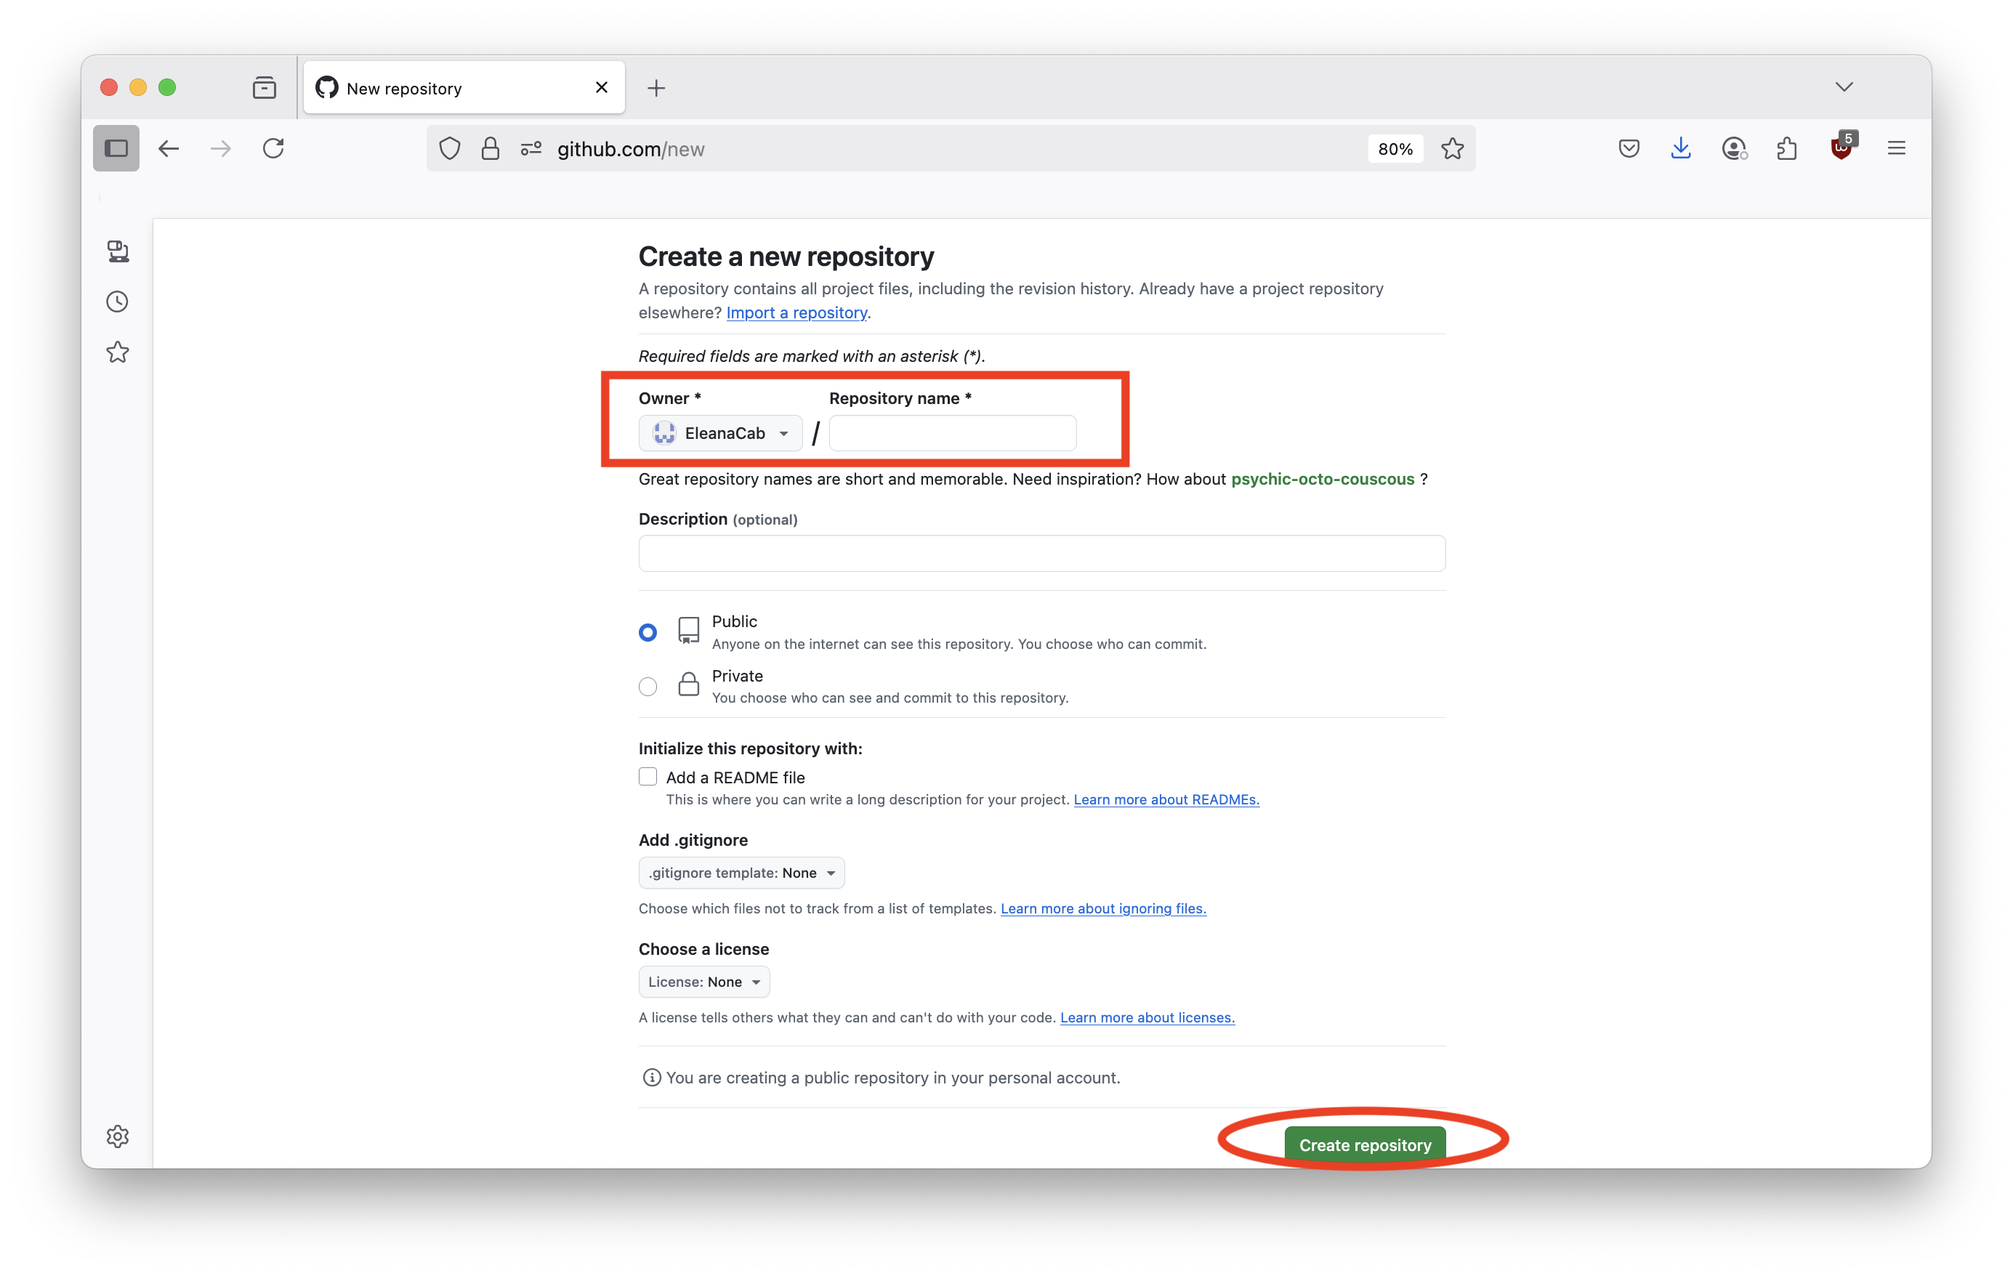Click the uBlock Origin shield icon
The width and height of the screenshot is (2013, 1276).
click(1840, 149)
